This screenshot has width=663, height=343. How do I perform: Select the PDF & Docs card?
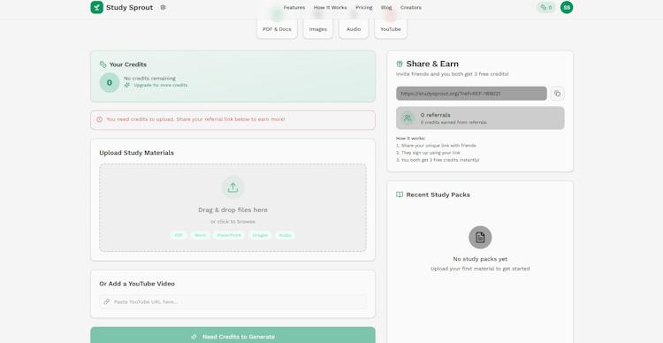277,28
